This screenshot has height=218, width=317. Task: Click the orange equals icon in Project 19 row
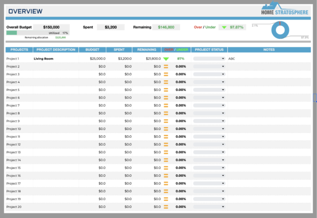click(x=166, y=199)
